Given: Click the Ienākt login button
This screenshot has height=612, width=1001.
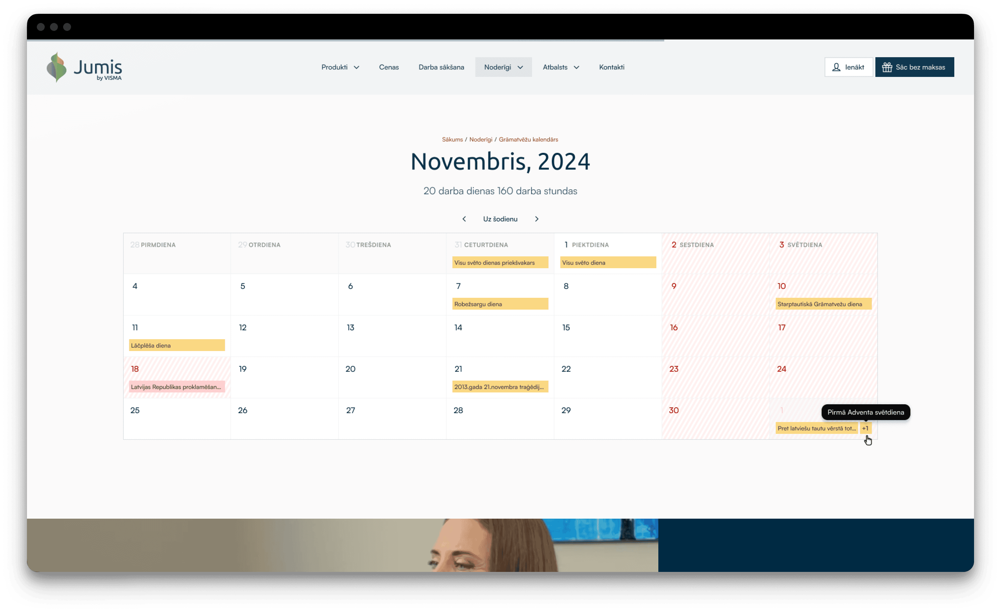Looking at the screenshot, I should [x=848, y=67].
